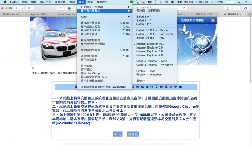Open the volume menu bar icon
Image resolution: width=252 pixels, height=145 pixels.
point(173,2)
